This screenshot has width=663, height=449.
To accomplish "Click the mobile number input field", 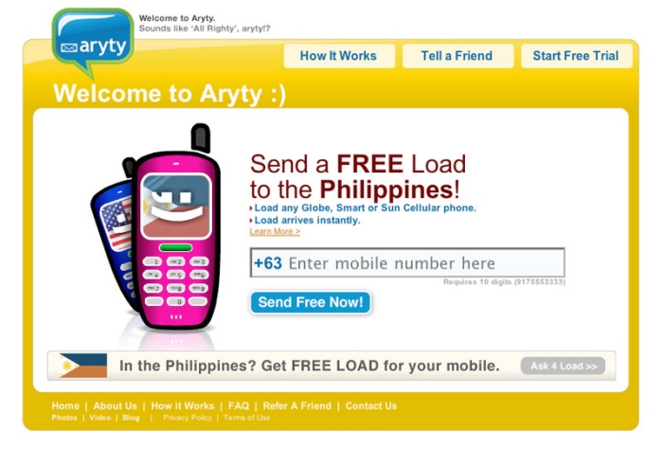I will pyautogui.click(x=407, y=262).
